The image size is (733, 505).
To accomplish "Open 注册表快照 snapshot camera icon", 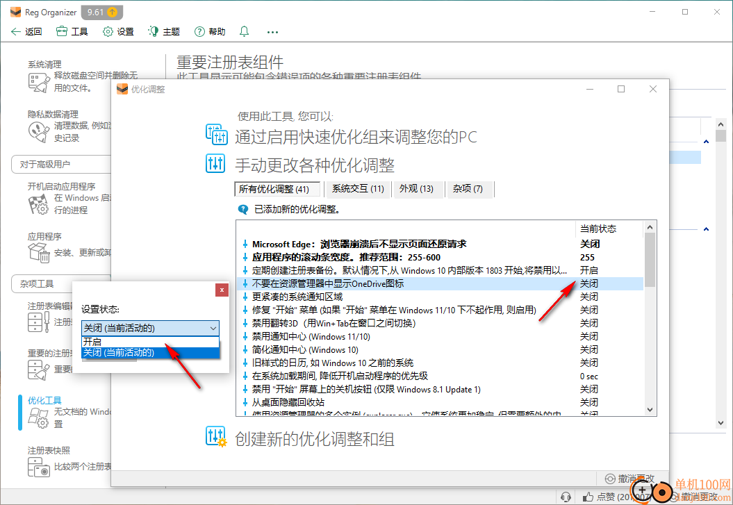I will (x=39, y=466).
